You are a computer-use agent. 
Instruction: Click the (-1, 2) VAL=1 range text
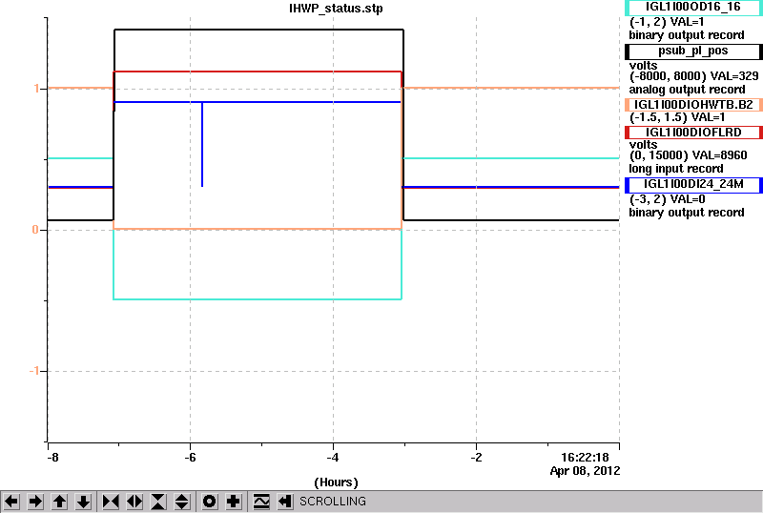click(x=667, y=22)
